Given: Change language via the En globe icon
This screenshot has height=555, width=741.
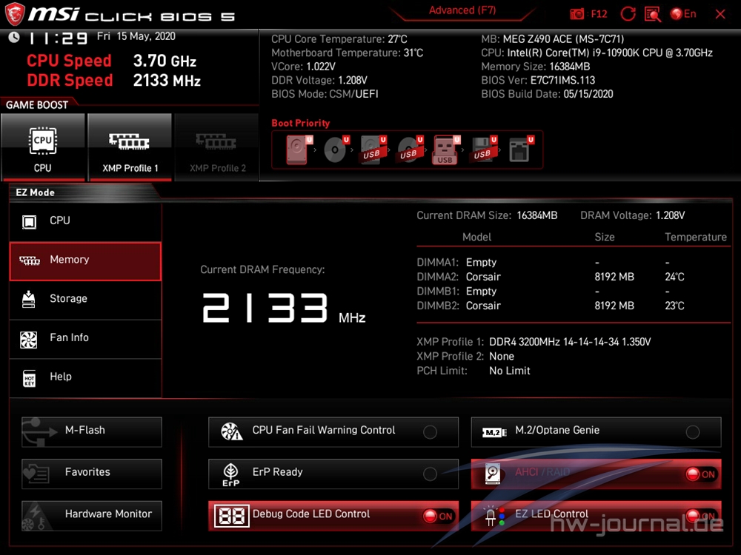Looking at the screenshot, I should (x=683, y=13).
